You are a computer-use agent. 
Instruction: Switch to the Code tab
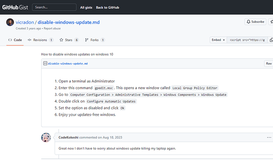pyautogui.click(x=15, y=40)
